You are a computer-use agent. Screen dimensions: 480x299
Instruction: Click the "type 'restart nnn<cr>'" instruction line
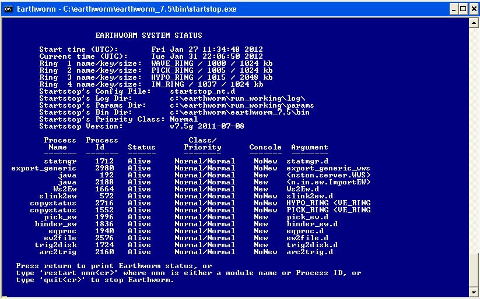(x=188, y=273)
